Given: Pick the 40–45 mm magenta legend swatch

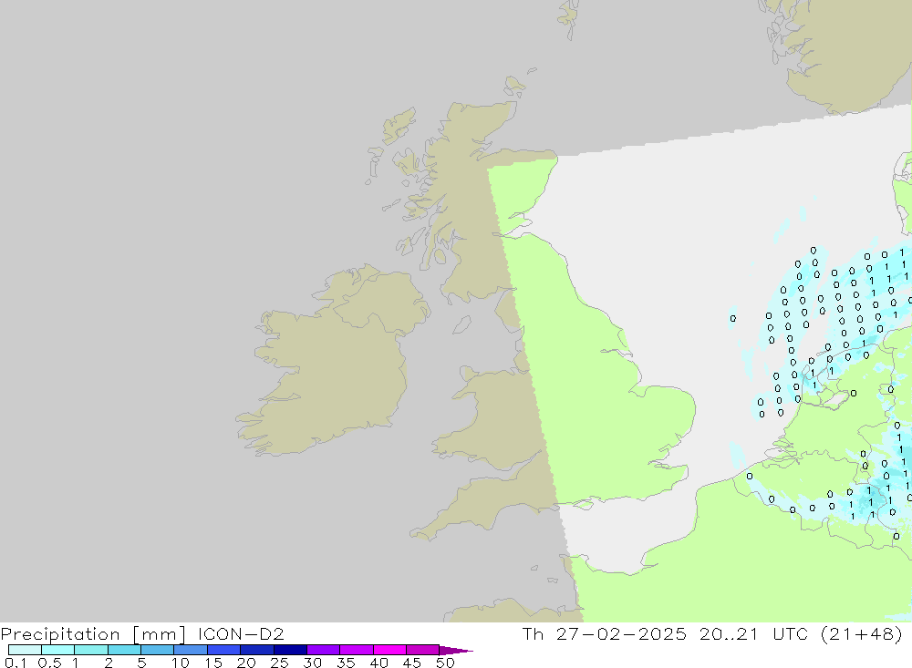Looking at the screenshot, I should 389,650.
